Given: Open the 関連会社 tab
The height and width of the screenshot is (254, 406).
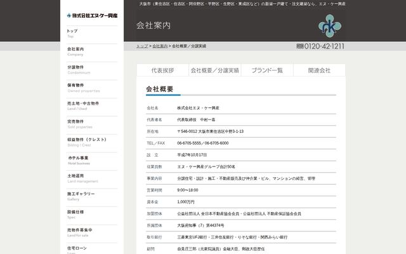Looking at the screenshot, I should 319,70.
